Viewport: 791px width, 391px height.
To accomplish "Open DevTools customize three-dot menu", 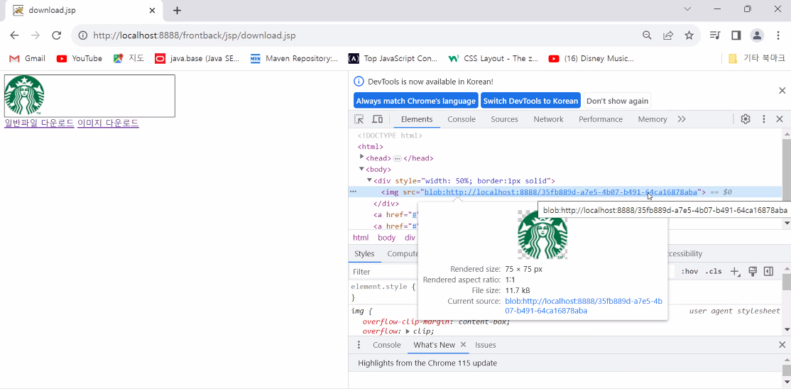I will 764,119.
